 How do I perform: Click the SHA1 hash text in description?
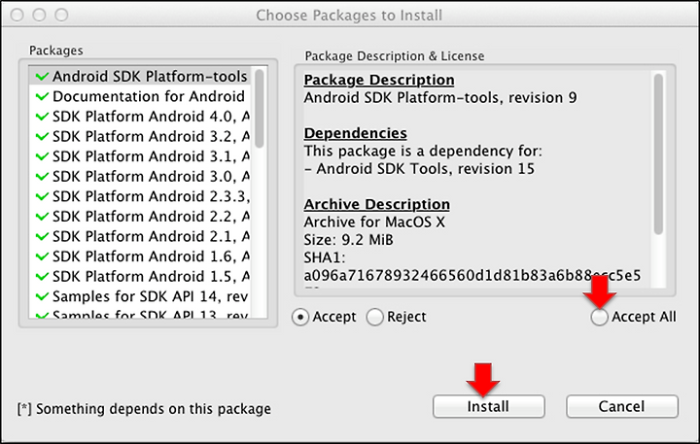pyautogui.click(x=472, y=276)
